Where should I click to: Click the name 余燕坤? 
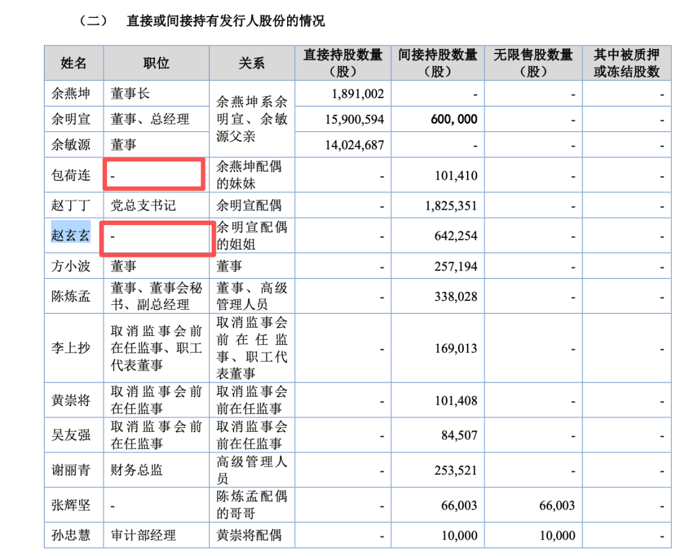pos(71,94)
